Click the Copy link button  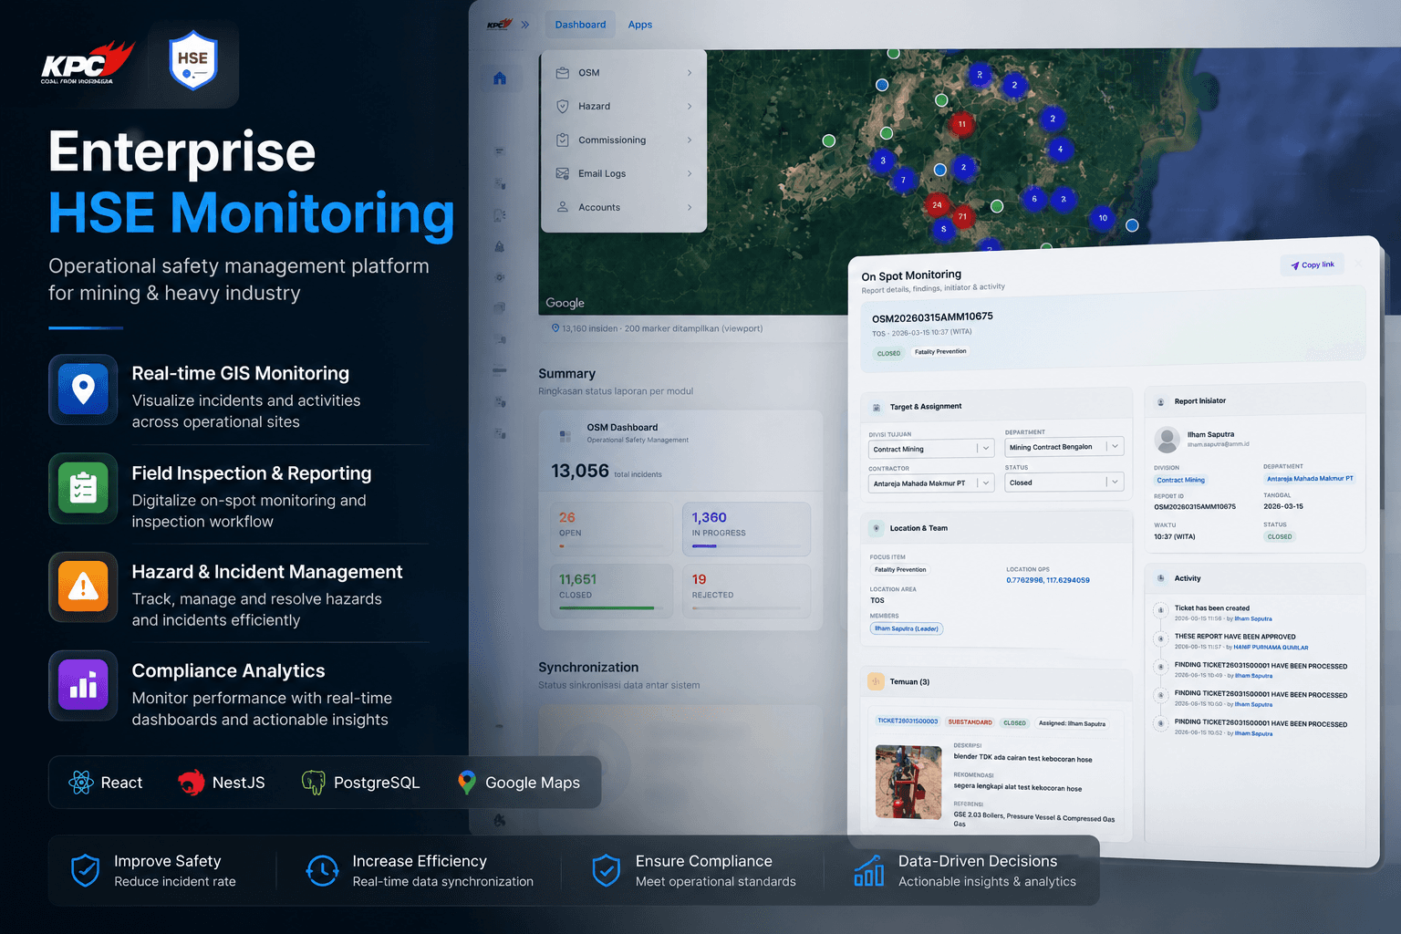[1313, 265]
